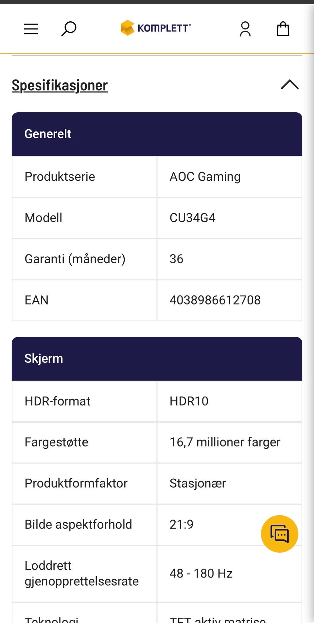Click the Loddrett gjenopprettelsesrate label

coord(82,574)
